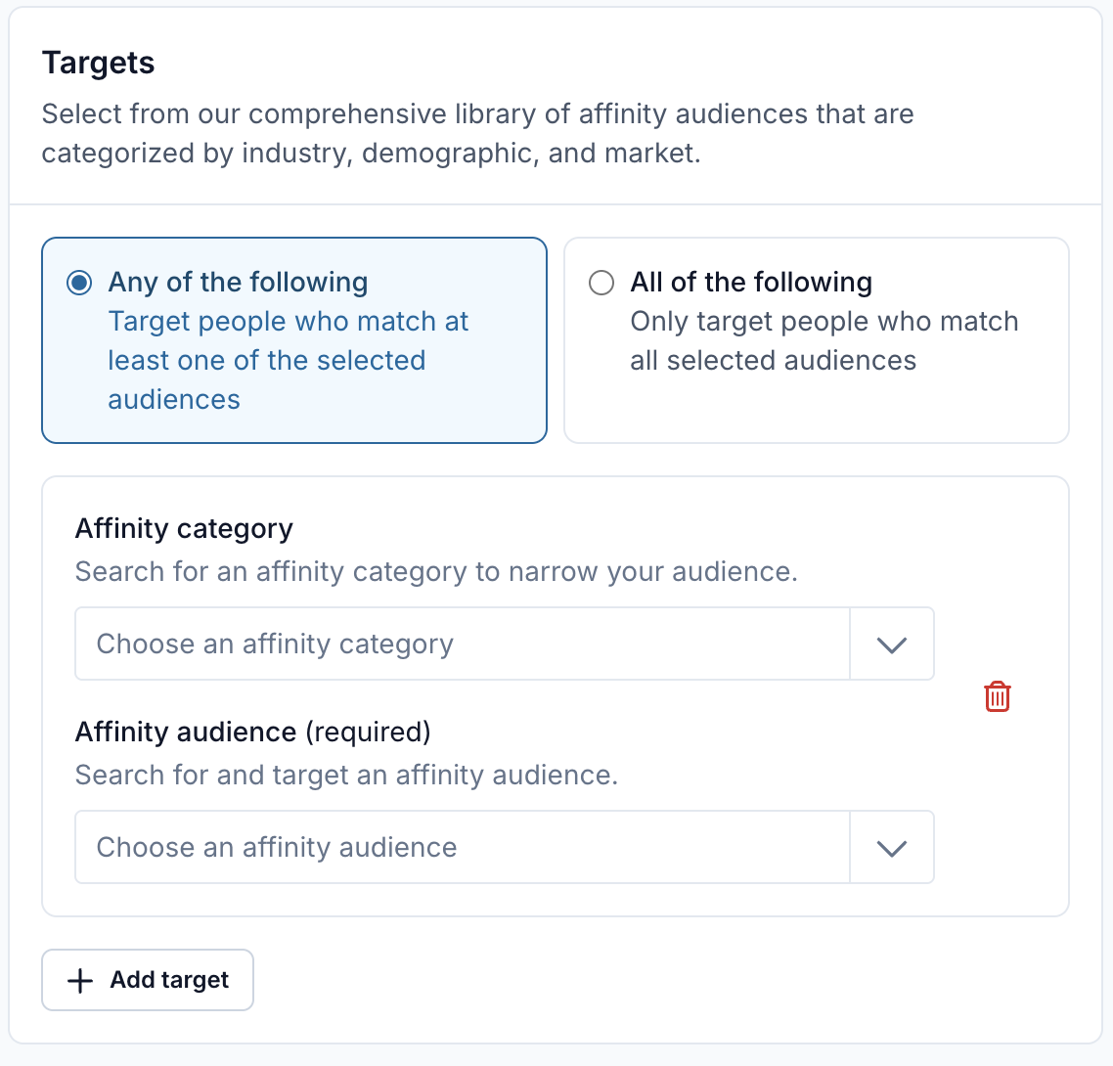This screenshot has height=1066, width=1113.
Task: Expand the affinity audience dropdown chevron
Action: tap(892, 847)
